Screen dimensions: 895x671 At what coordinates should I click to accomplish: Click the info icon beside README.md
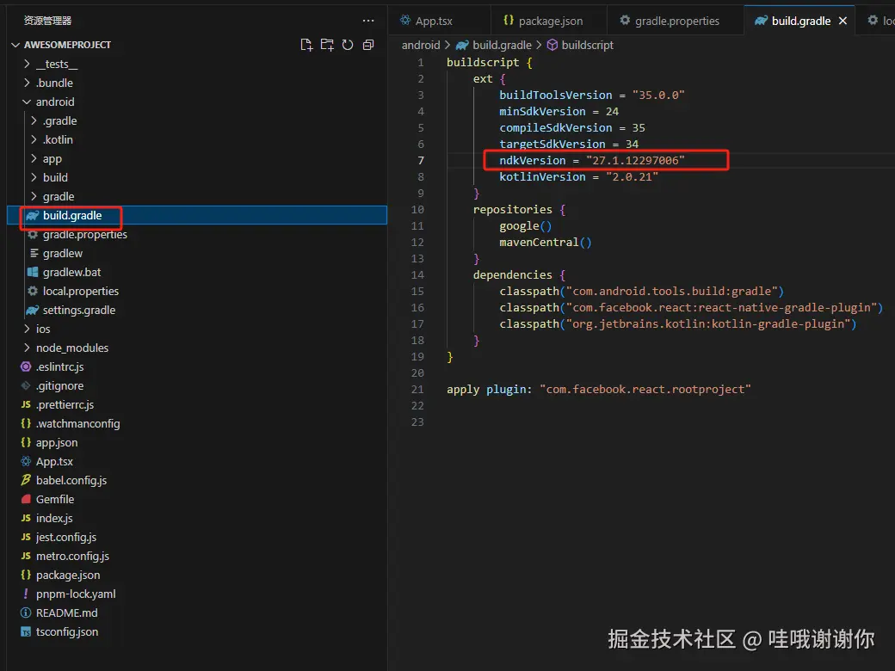[26, 613]
